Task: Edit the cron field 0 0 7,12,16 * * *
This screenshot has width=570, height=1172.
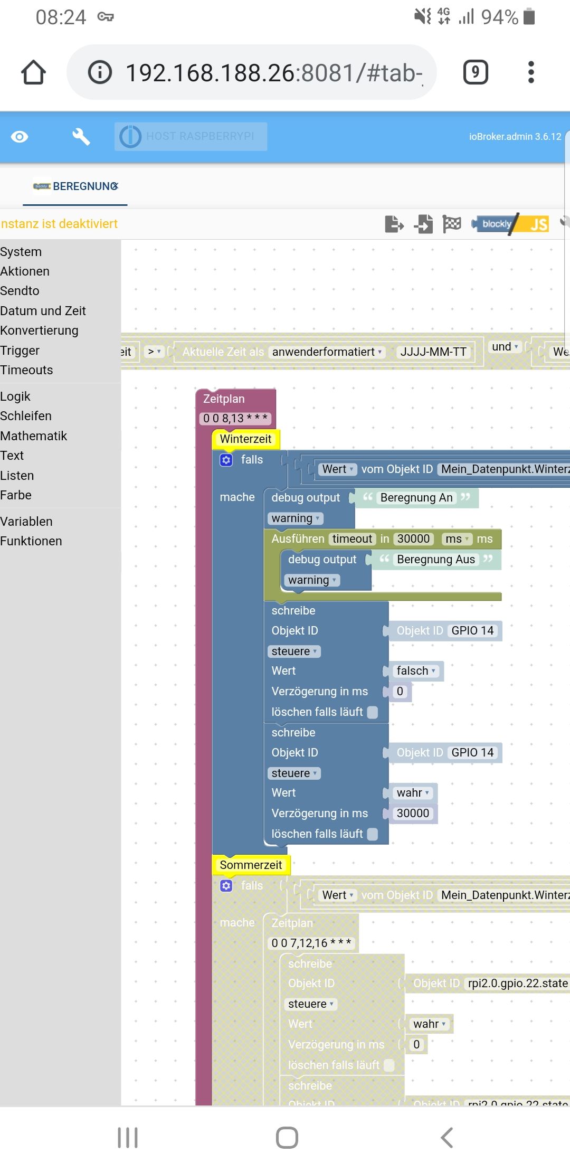Action: pos(311,943)
